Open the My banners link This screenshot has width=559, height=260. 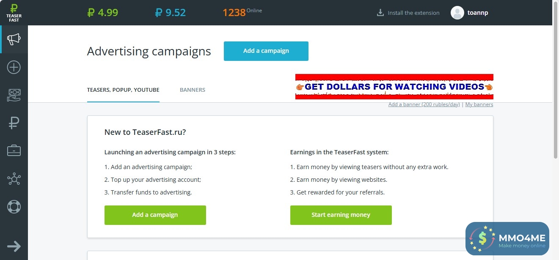[479, 104]
